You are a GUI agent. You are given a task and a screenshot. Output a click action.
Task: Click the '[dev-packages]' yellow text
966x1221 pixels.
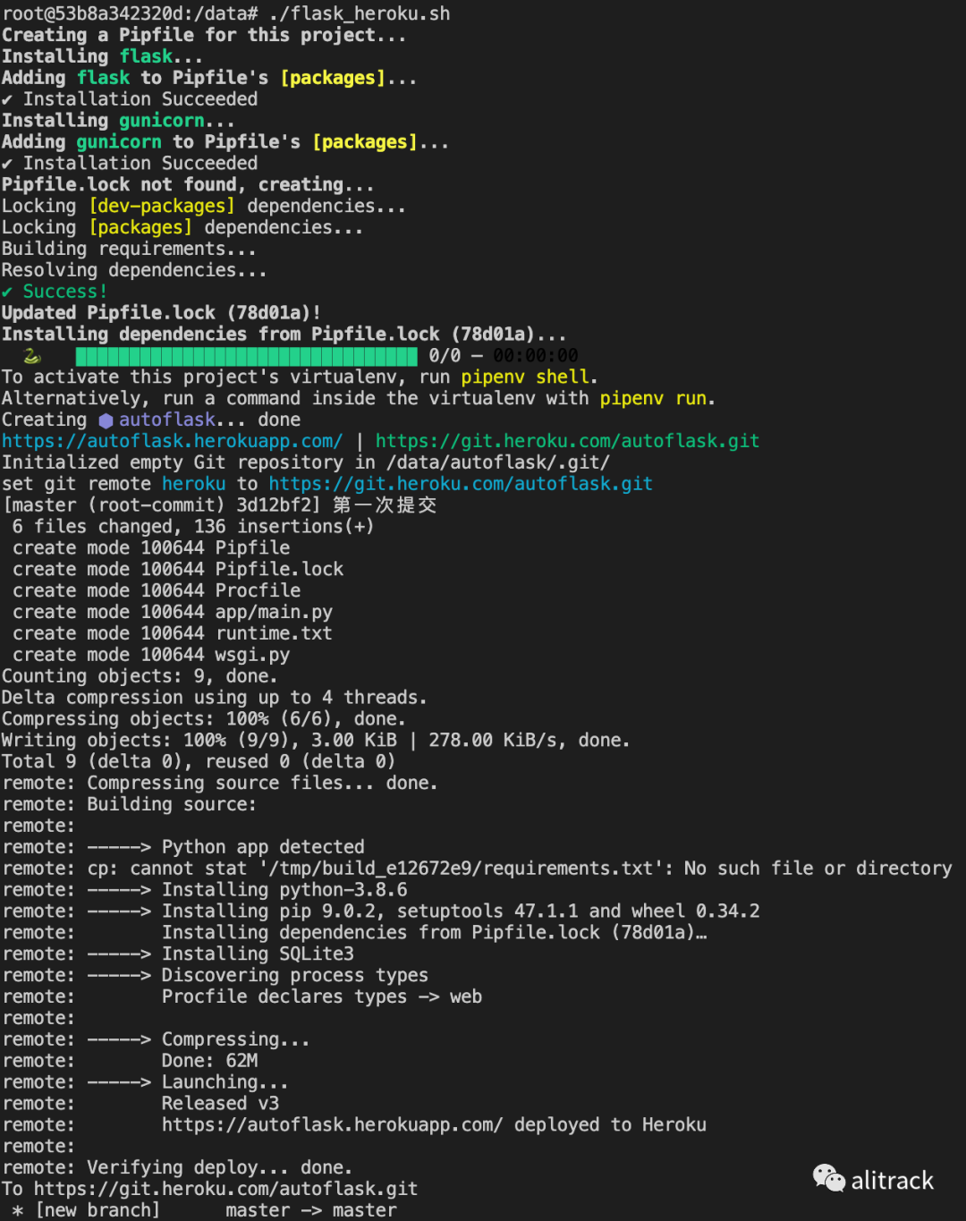point(162,206)
